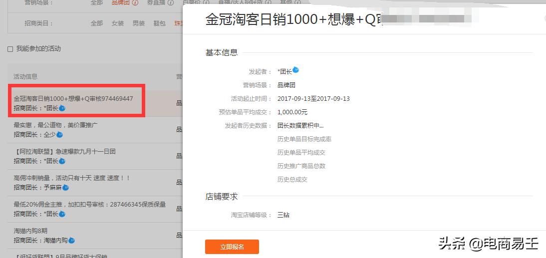Open activity 金冠淘客日销1000+想爆+Q审核974469447

(73, 99)
